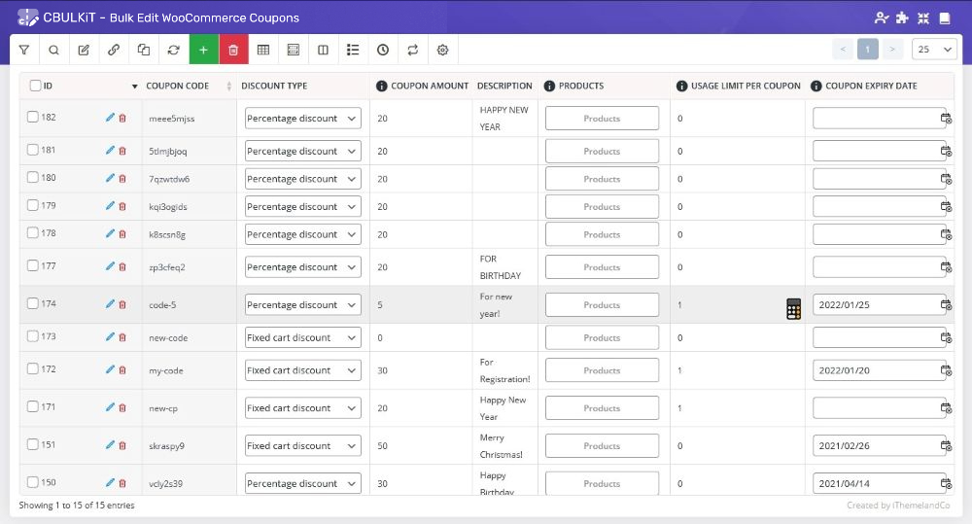Screen dimensions: 972x524
Task: Open the history clock icon
Action: click(x=383, y=50)
